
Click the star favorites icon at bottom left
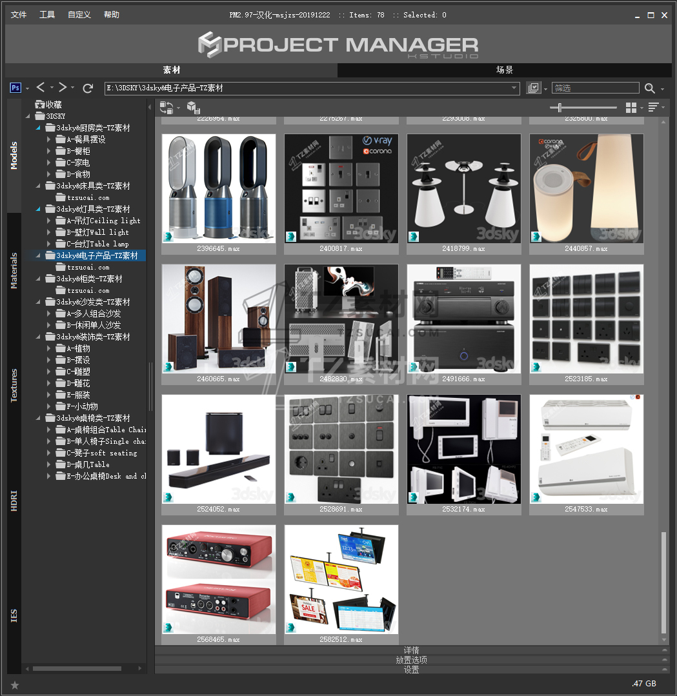[x=15, y=684]
